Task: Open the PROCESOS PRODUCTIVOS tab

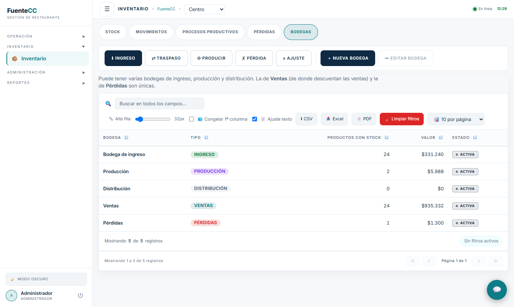Action: (210, 32)
